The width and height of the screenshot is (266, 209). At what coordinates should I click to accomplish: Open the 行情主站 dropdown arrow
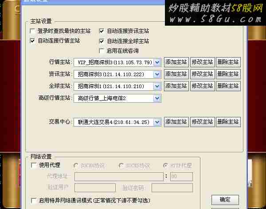[157, 62]
